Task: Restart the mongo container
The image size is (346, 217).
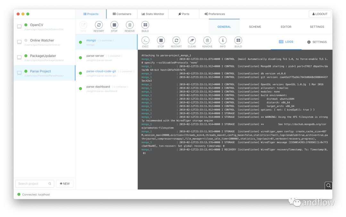Action: [x=176, y=40]
